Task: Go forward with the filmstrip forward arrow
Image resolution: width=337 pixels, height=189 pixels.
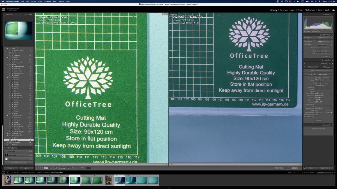Action: [18, 172]
